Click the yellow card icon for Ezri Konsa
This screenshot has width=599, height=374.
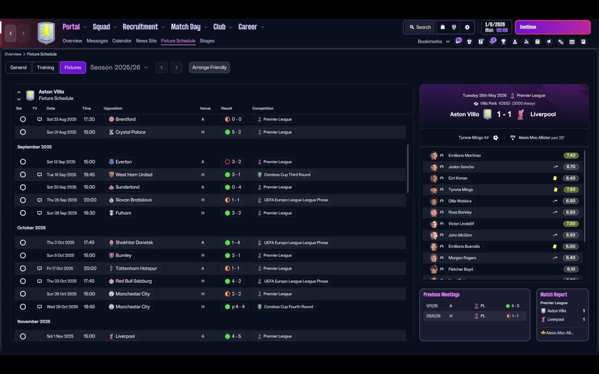pyautogui.click(x=555, y=178)
